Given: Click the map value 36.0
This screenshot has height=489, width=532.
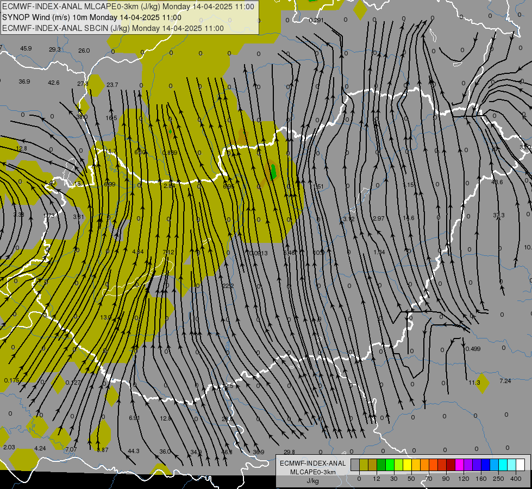Looking at the screenshot, I should [x=165, y=452].
